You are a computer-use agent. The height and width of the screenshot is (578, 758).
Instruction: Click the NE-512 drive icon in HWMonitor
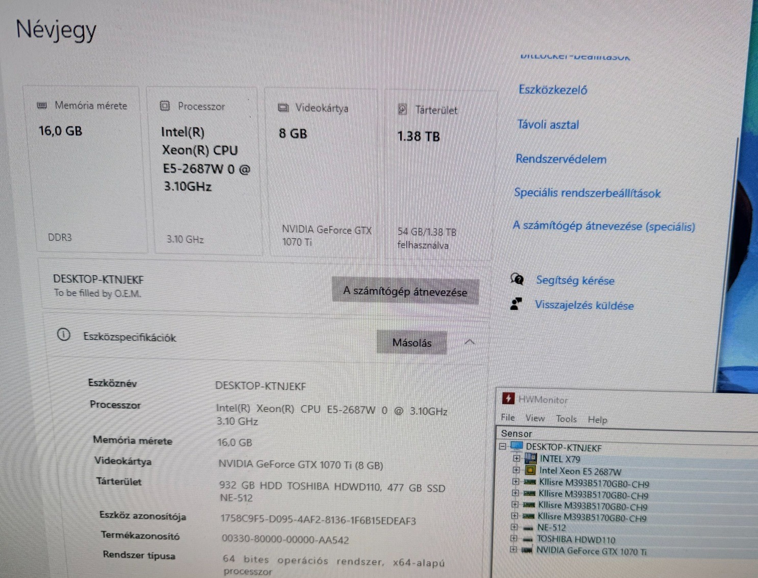pyautogui.click(x=528, y=527)
